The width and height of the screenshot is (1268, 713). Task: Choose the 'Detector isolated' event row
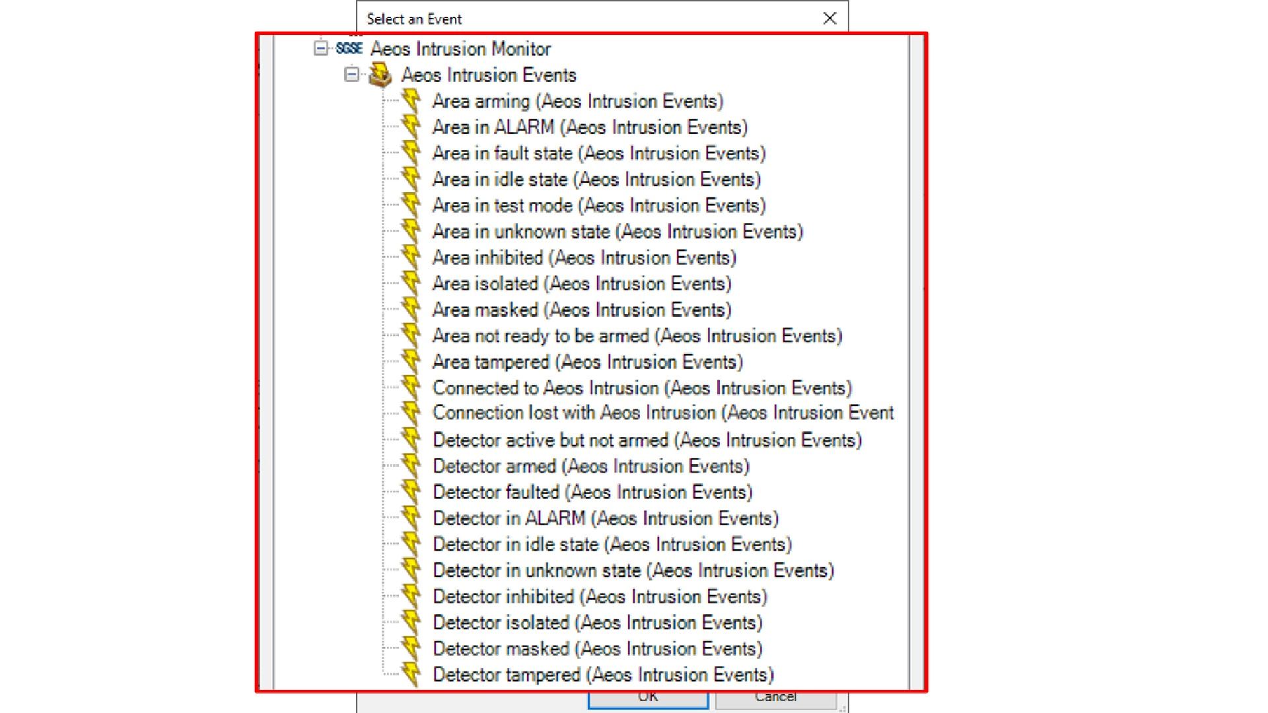pos(598,623)
